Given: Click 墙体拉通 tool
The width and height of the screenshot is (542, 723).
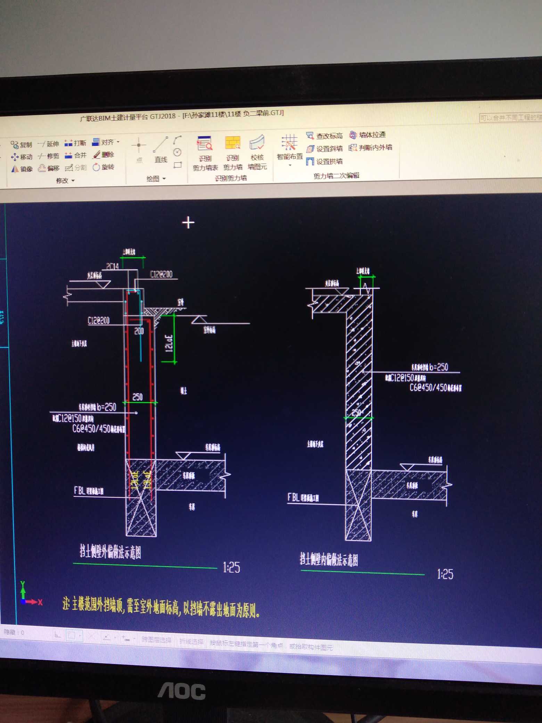Looking at the screenshot, I should [x=367, y=135].
